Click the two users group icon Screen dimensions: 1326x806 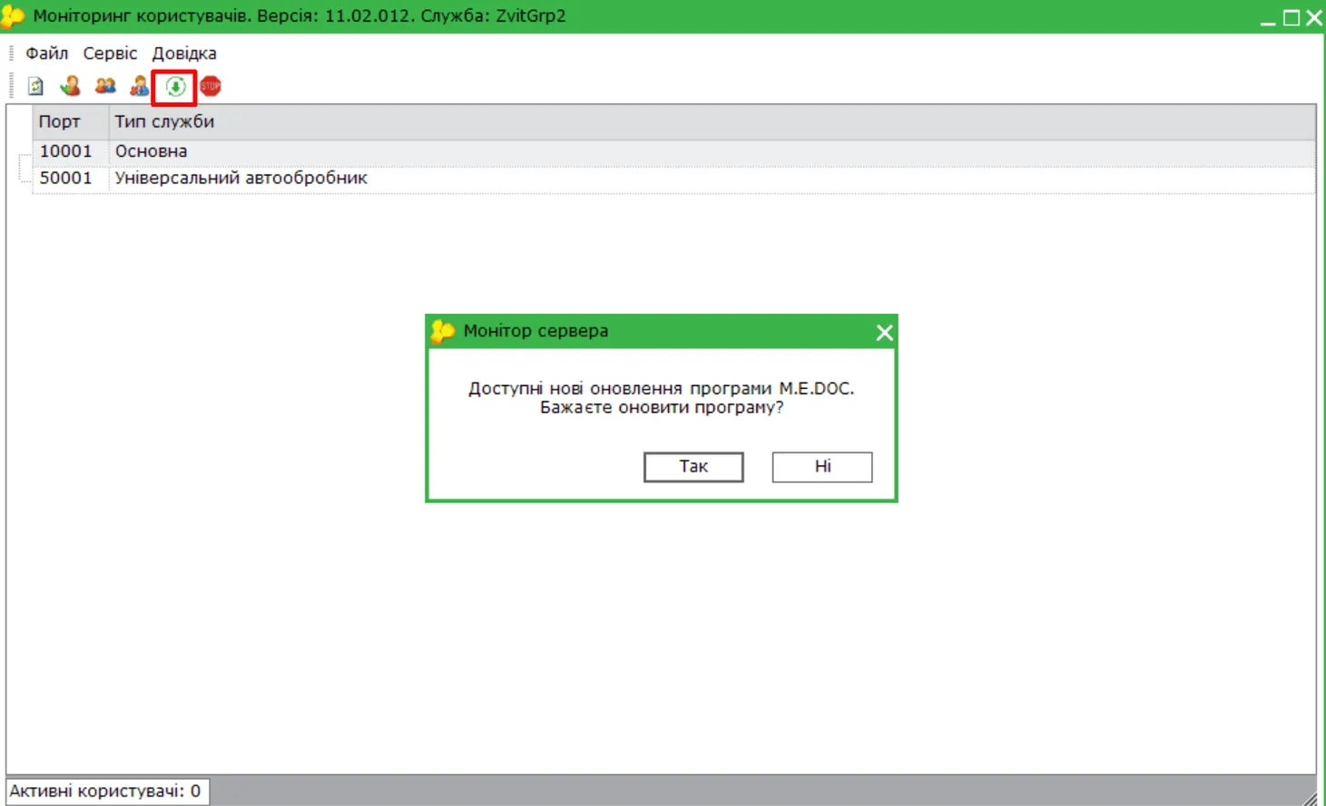point(105,86)
